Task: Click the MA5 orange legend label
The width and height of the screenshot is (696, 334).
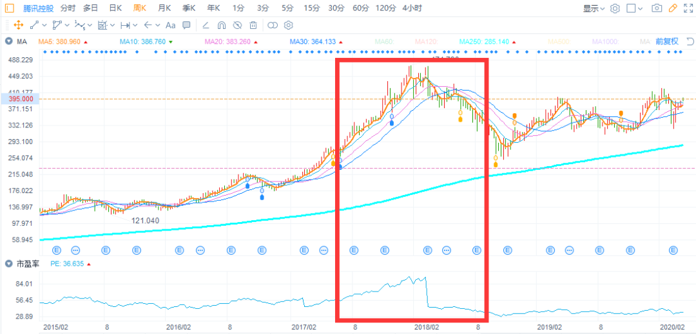Action: click(x=59, y=42)
